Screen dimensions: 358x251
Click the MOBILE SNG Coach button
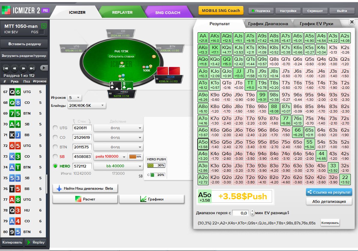click(221, 10)
